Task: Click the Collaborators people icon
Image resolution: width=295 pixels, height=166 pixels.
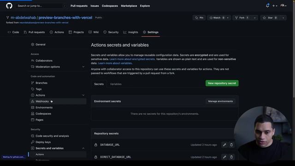Action: [33, 60]
